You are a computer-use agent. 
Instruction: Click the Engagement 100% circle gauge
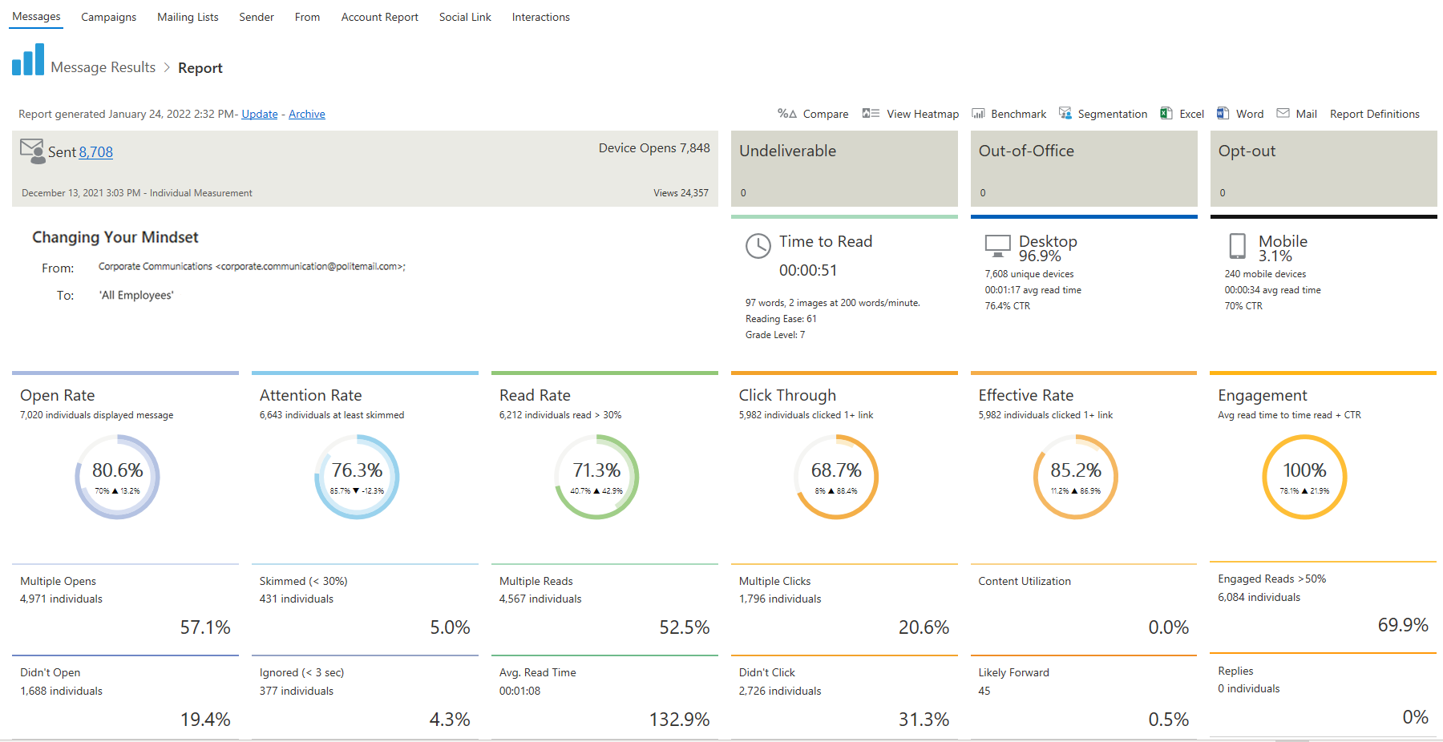tap(1304, 477)
